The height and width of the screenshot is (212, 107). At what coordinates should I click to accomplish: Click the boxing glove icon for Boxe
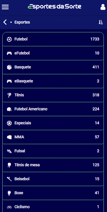pyautogui.click(x=9, y=193)
